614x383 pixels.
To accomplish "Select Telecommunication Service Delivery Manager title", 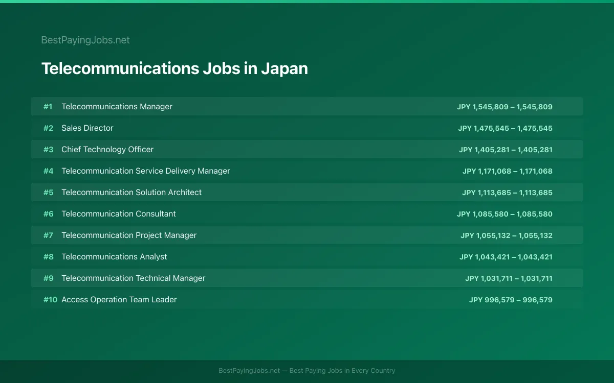I will coord(146,171).
